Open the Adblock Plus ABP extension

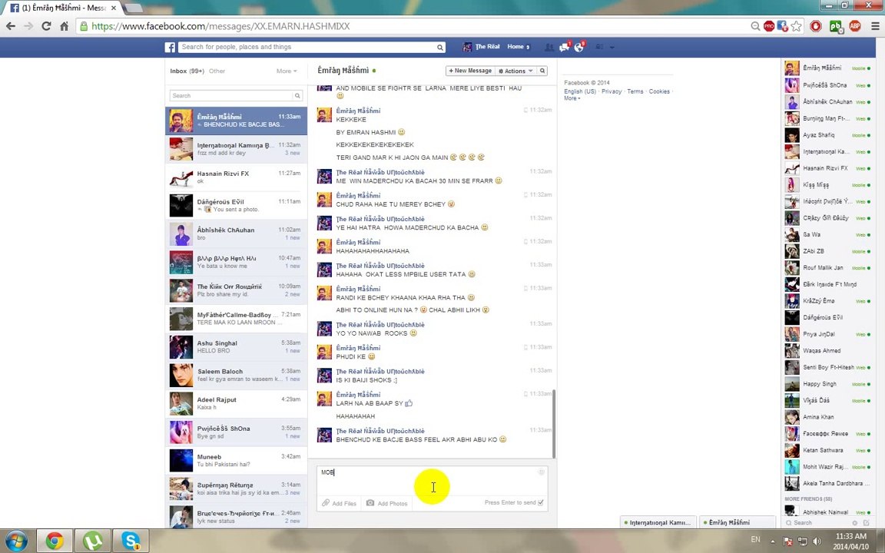pyautogui.click(x=854, y=26)
